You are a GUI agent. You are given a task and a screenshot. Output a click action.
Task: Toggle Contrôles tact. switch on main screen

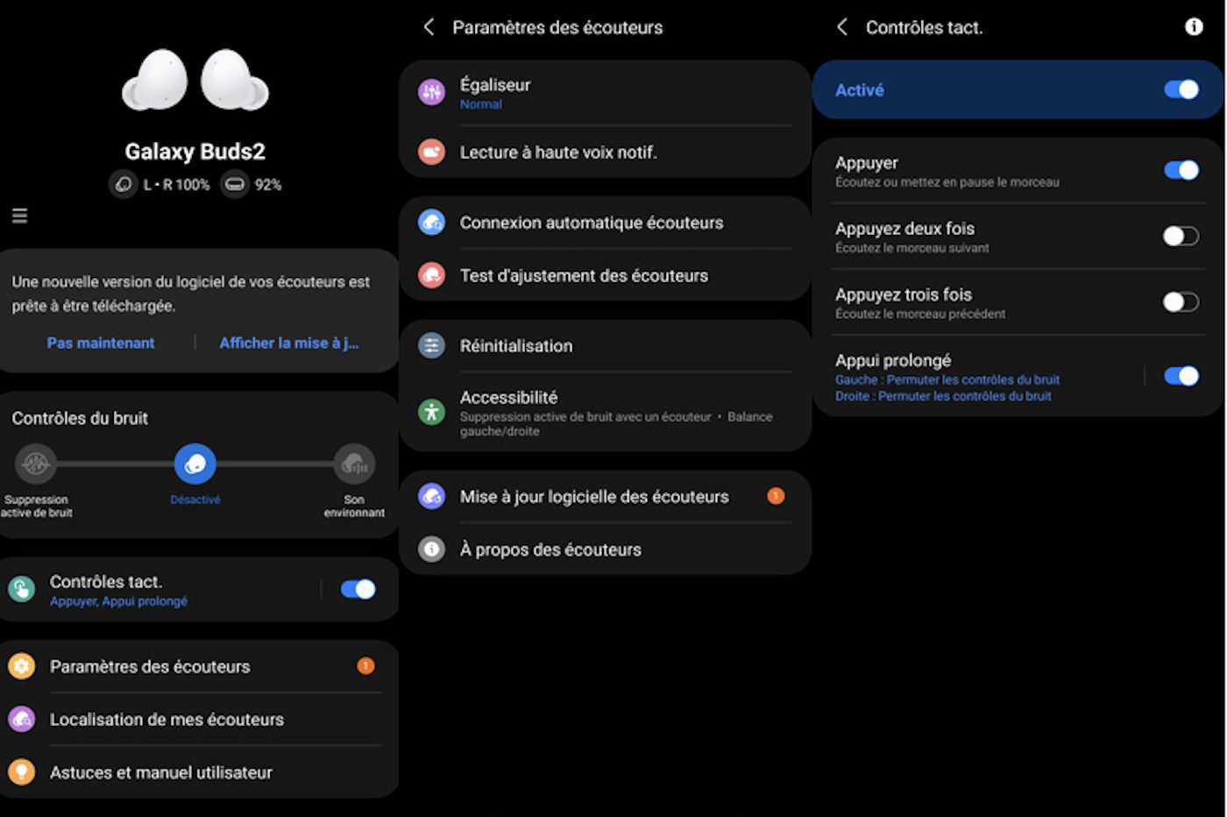[x=358, y=589]
